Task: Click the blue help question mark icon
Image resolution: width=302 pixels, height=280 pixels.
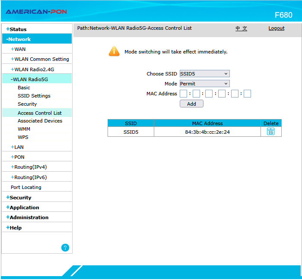Action: pos(65,248)
